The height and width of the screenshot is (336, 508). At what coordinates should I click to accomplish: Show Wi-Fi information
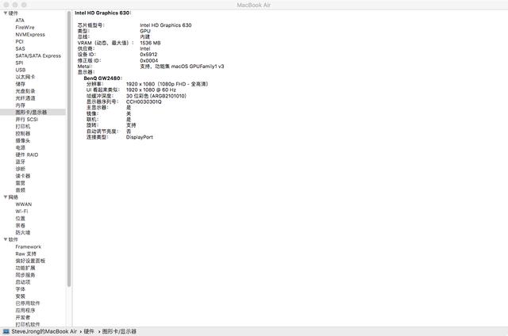(21, 211)
